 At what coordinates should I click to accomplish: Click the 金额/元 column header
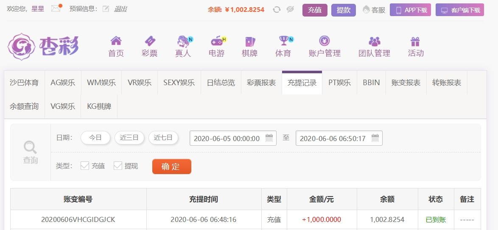click(x=322, y=199)
